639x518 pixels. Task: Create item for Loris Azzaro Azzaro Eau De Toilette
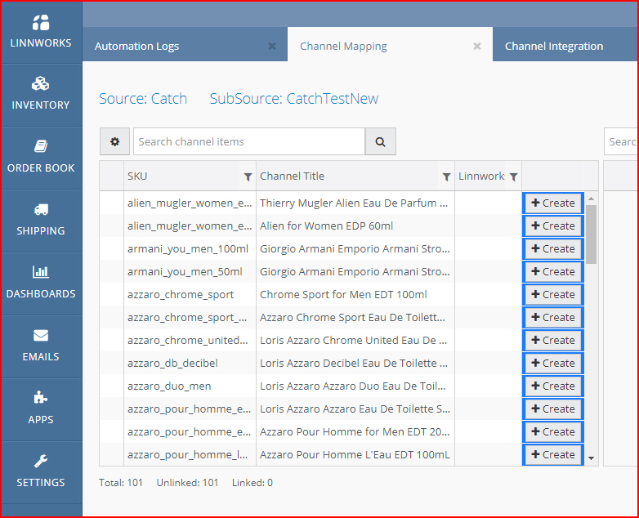point(553,409)
